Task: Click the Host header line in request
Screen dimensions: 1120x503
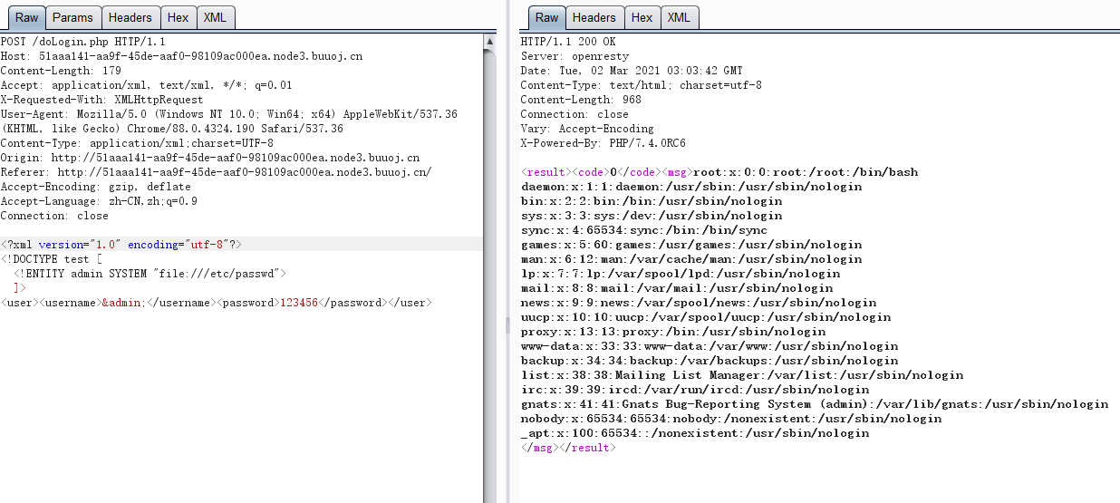Action: 181,56
